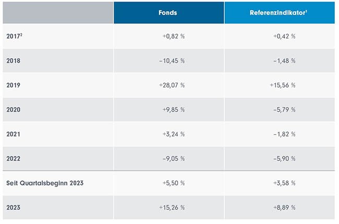Click the Referenzindikator value +0,42 %
This screenshot has height=224, width=339.
(x=284, y=36)
